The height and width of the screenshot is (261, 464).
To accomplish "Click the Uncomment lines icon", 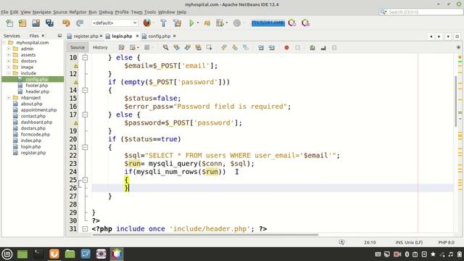I will coord(323,48).
